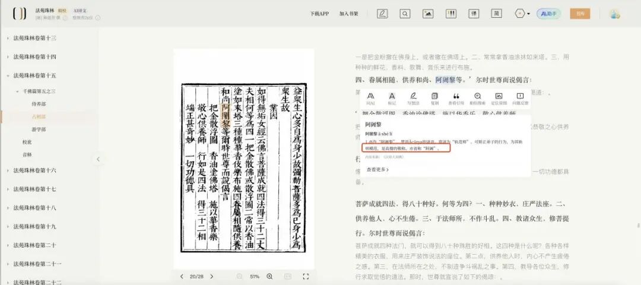Image resolution: width=641 pixels, height=285 pixels.
Task: Open the hexagon settings dropdown
Action: tap(522, 14)
